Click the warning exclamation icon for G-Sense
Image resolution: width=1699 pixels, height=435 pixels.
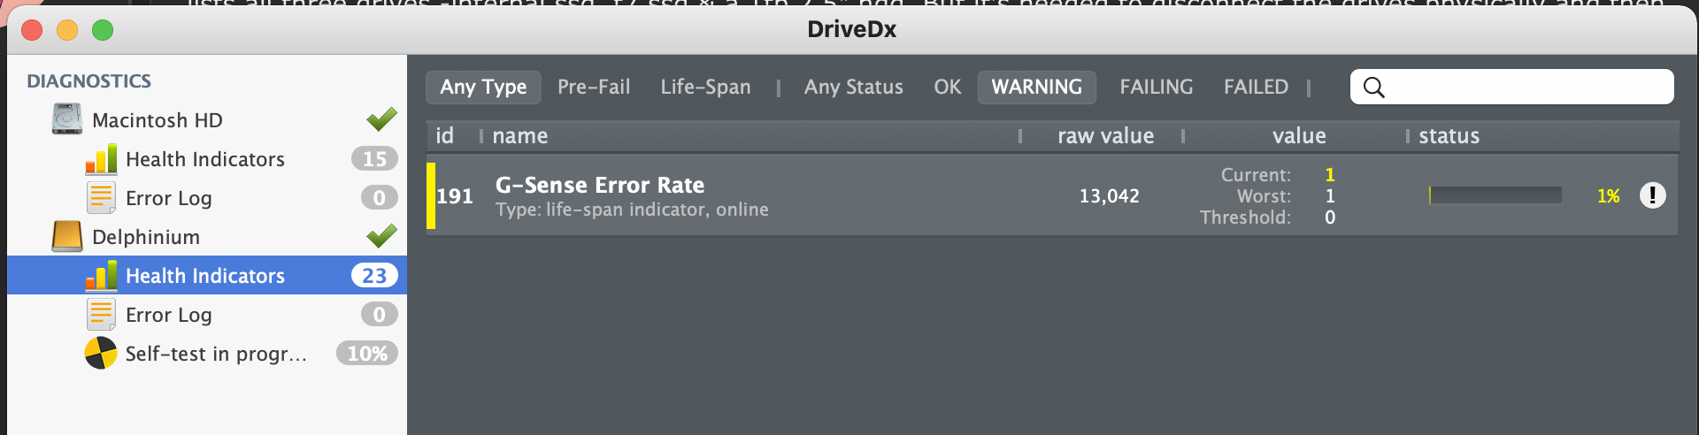point(1652,195)
